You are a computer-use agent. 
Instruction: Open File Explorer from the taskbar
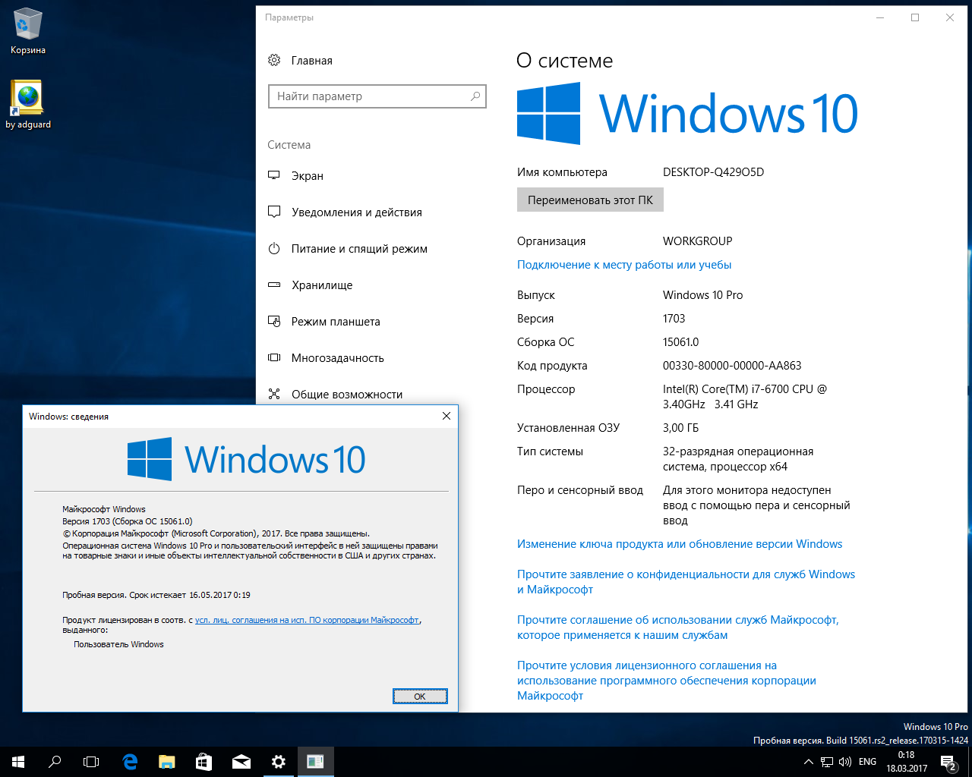tap(167, 762)
